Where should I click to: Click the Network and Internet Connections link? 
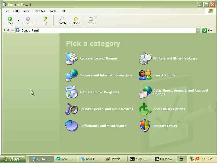coord(106,75)
